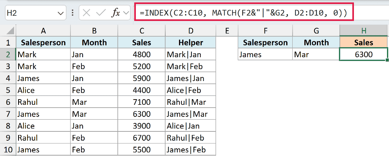The width and height of the screenshot is (389, 156).
Task: Click the Salesperson header cell in column A
Action: tap(43, 42)
